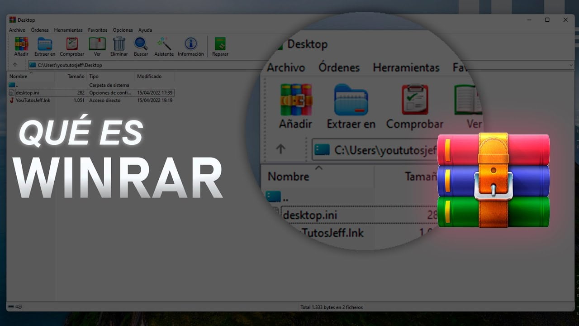The height and width of the screenshot is (326, 579).
Task: Select the desktop.ini file row
Action: point(91,92)
